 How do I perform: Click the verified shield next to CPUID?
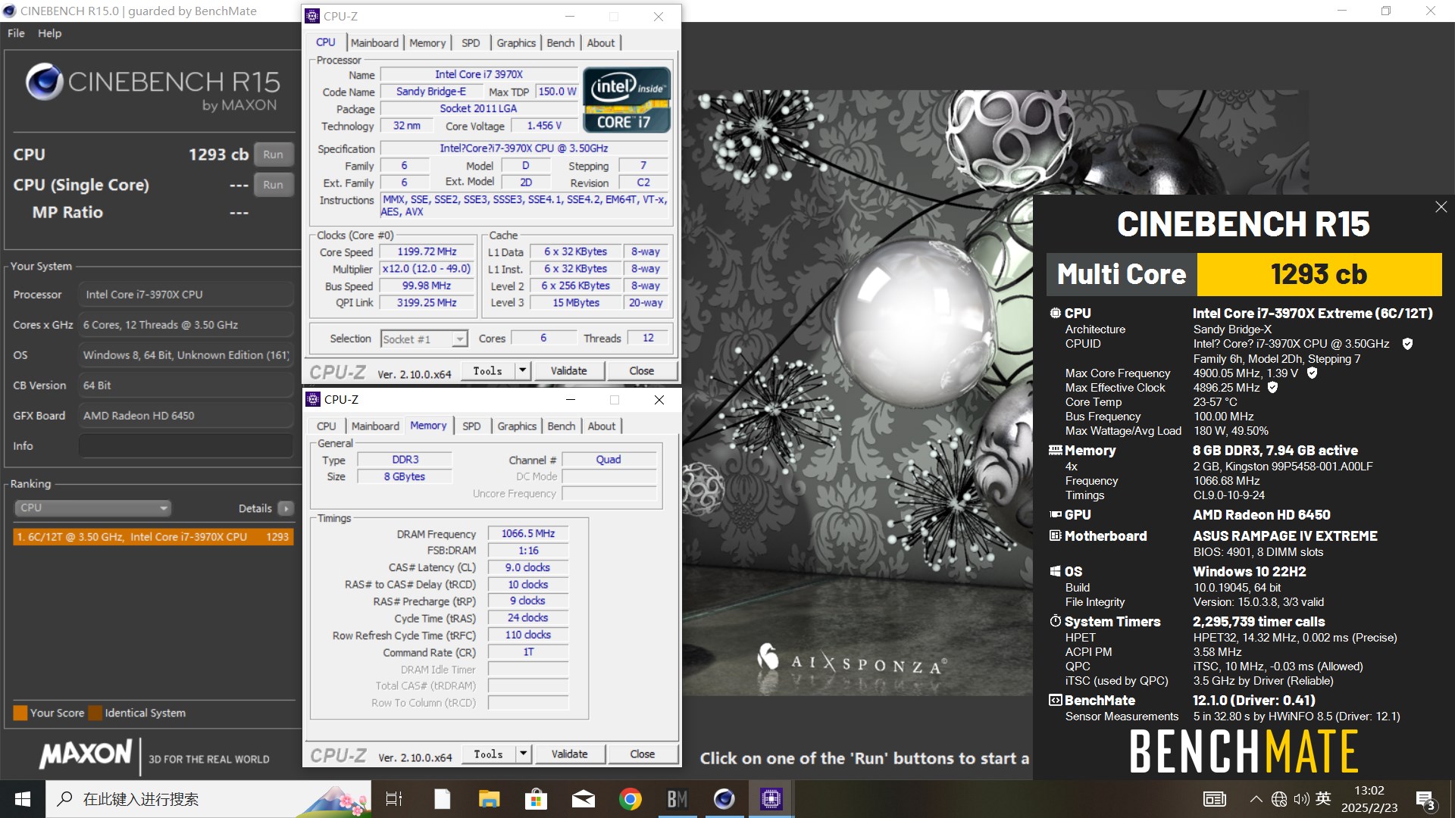pos(1407,344)
